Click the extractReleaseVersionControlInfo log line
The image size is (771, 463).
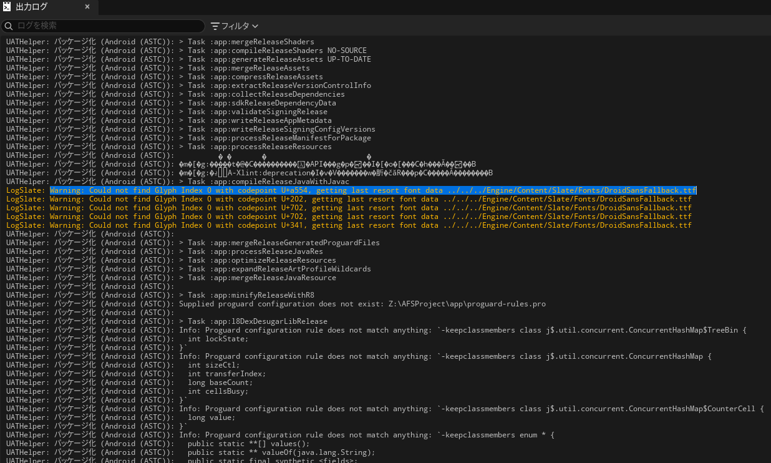tap(188, 85)
